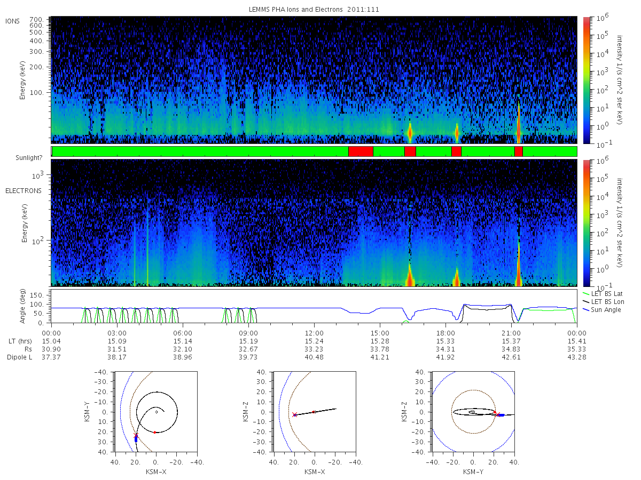Image resolution: width=641 pixels, height=480 pixels.
Task: Click the ELECTRONS panel label
Action: (x=23, y=190)
